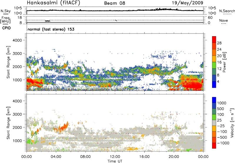Click the date "19/May/2009"
This screenshot has height=163, width=235.
[x=187, y=3]
